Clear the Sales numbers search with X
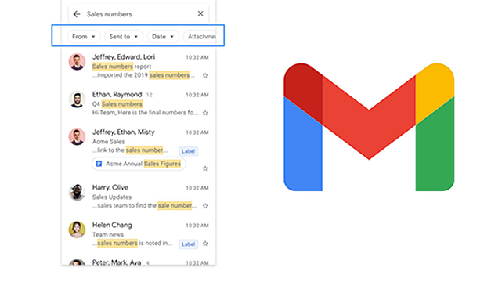The width and height of the screenshot is (491, 282). 200,13
